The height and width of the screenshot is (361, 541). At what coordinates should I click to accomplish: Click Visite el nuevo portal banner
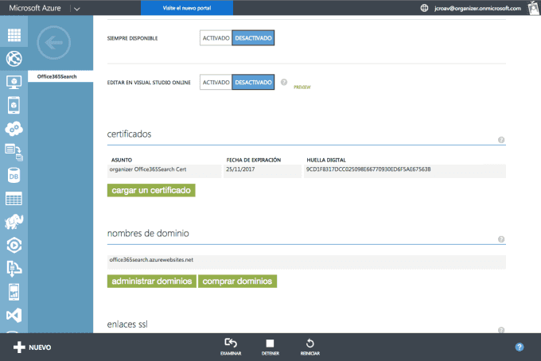point(187,8)
